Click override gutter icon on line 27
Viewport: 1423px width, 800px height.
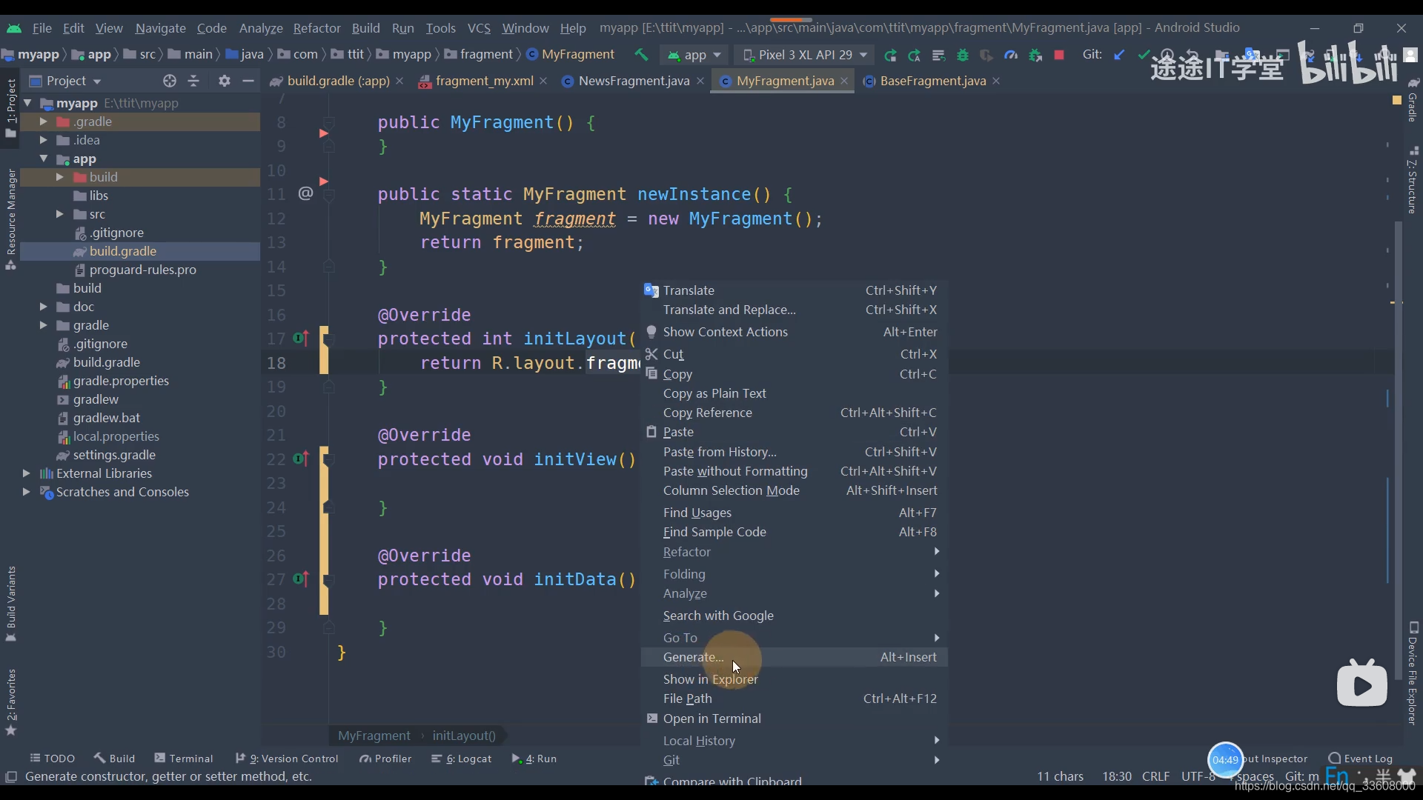tap(300, 579)
